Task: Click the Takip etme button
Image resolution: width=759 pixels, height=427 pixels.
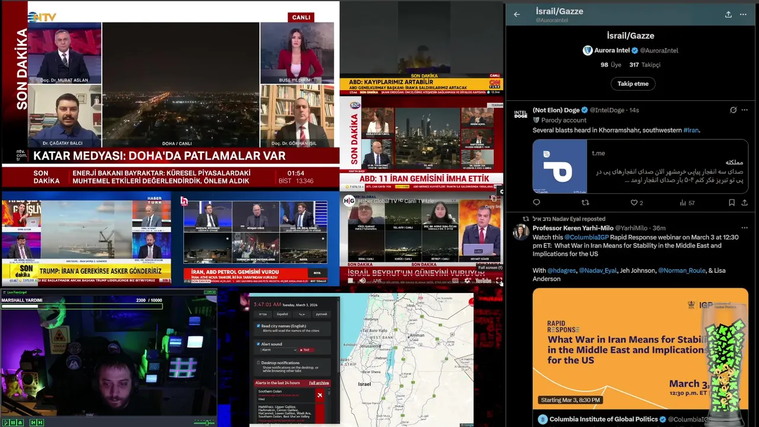Action: point(633,84)
